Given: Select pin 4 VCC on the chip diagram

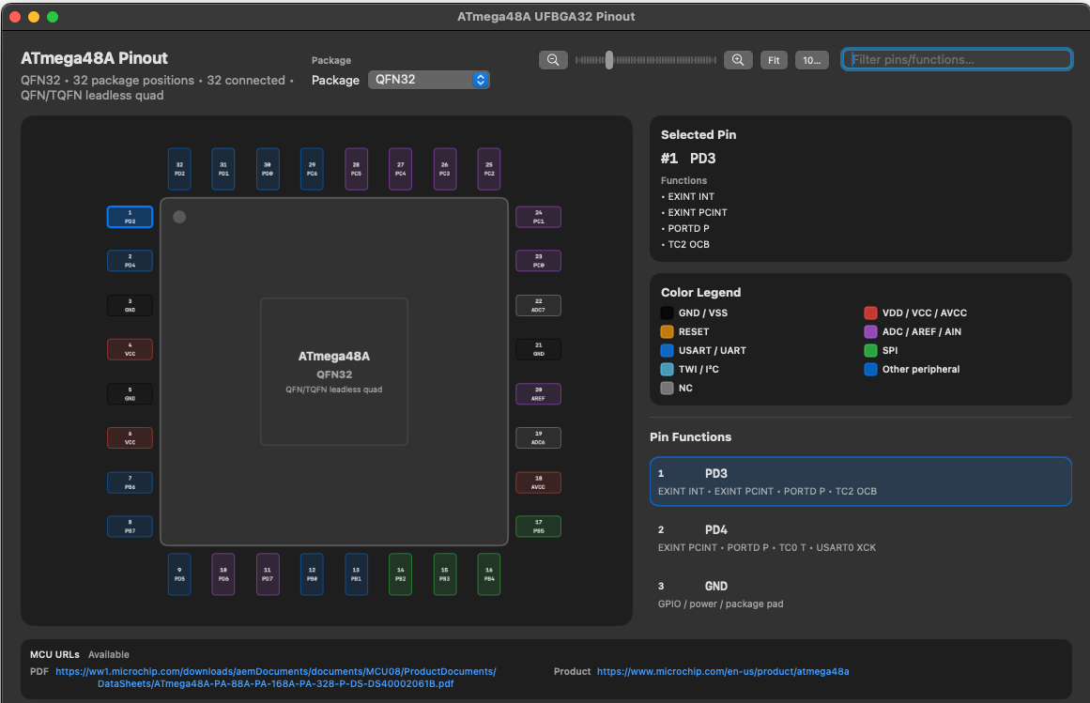Looking at the screenshot, I should coord(130,349).
